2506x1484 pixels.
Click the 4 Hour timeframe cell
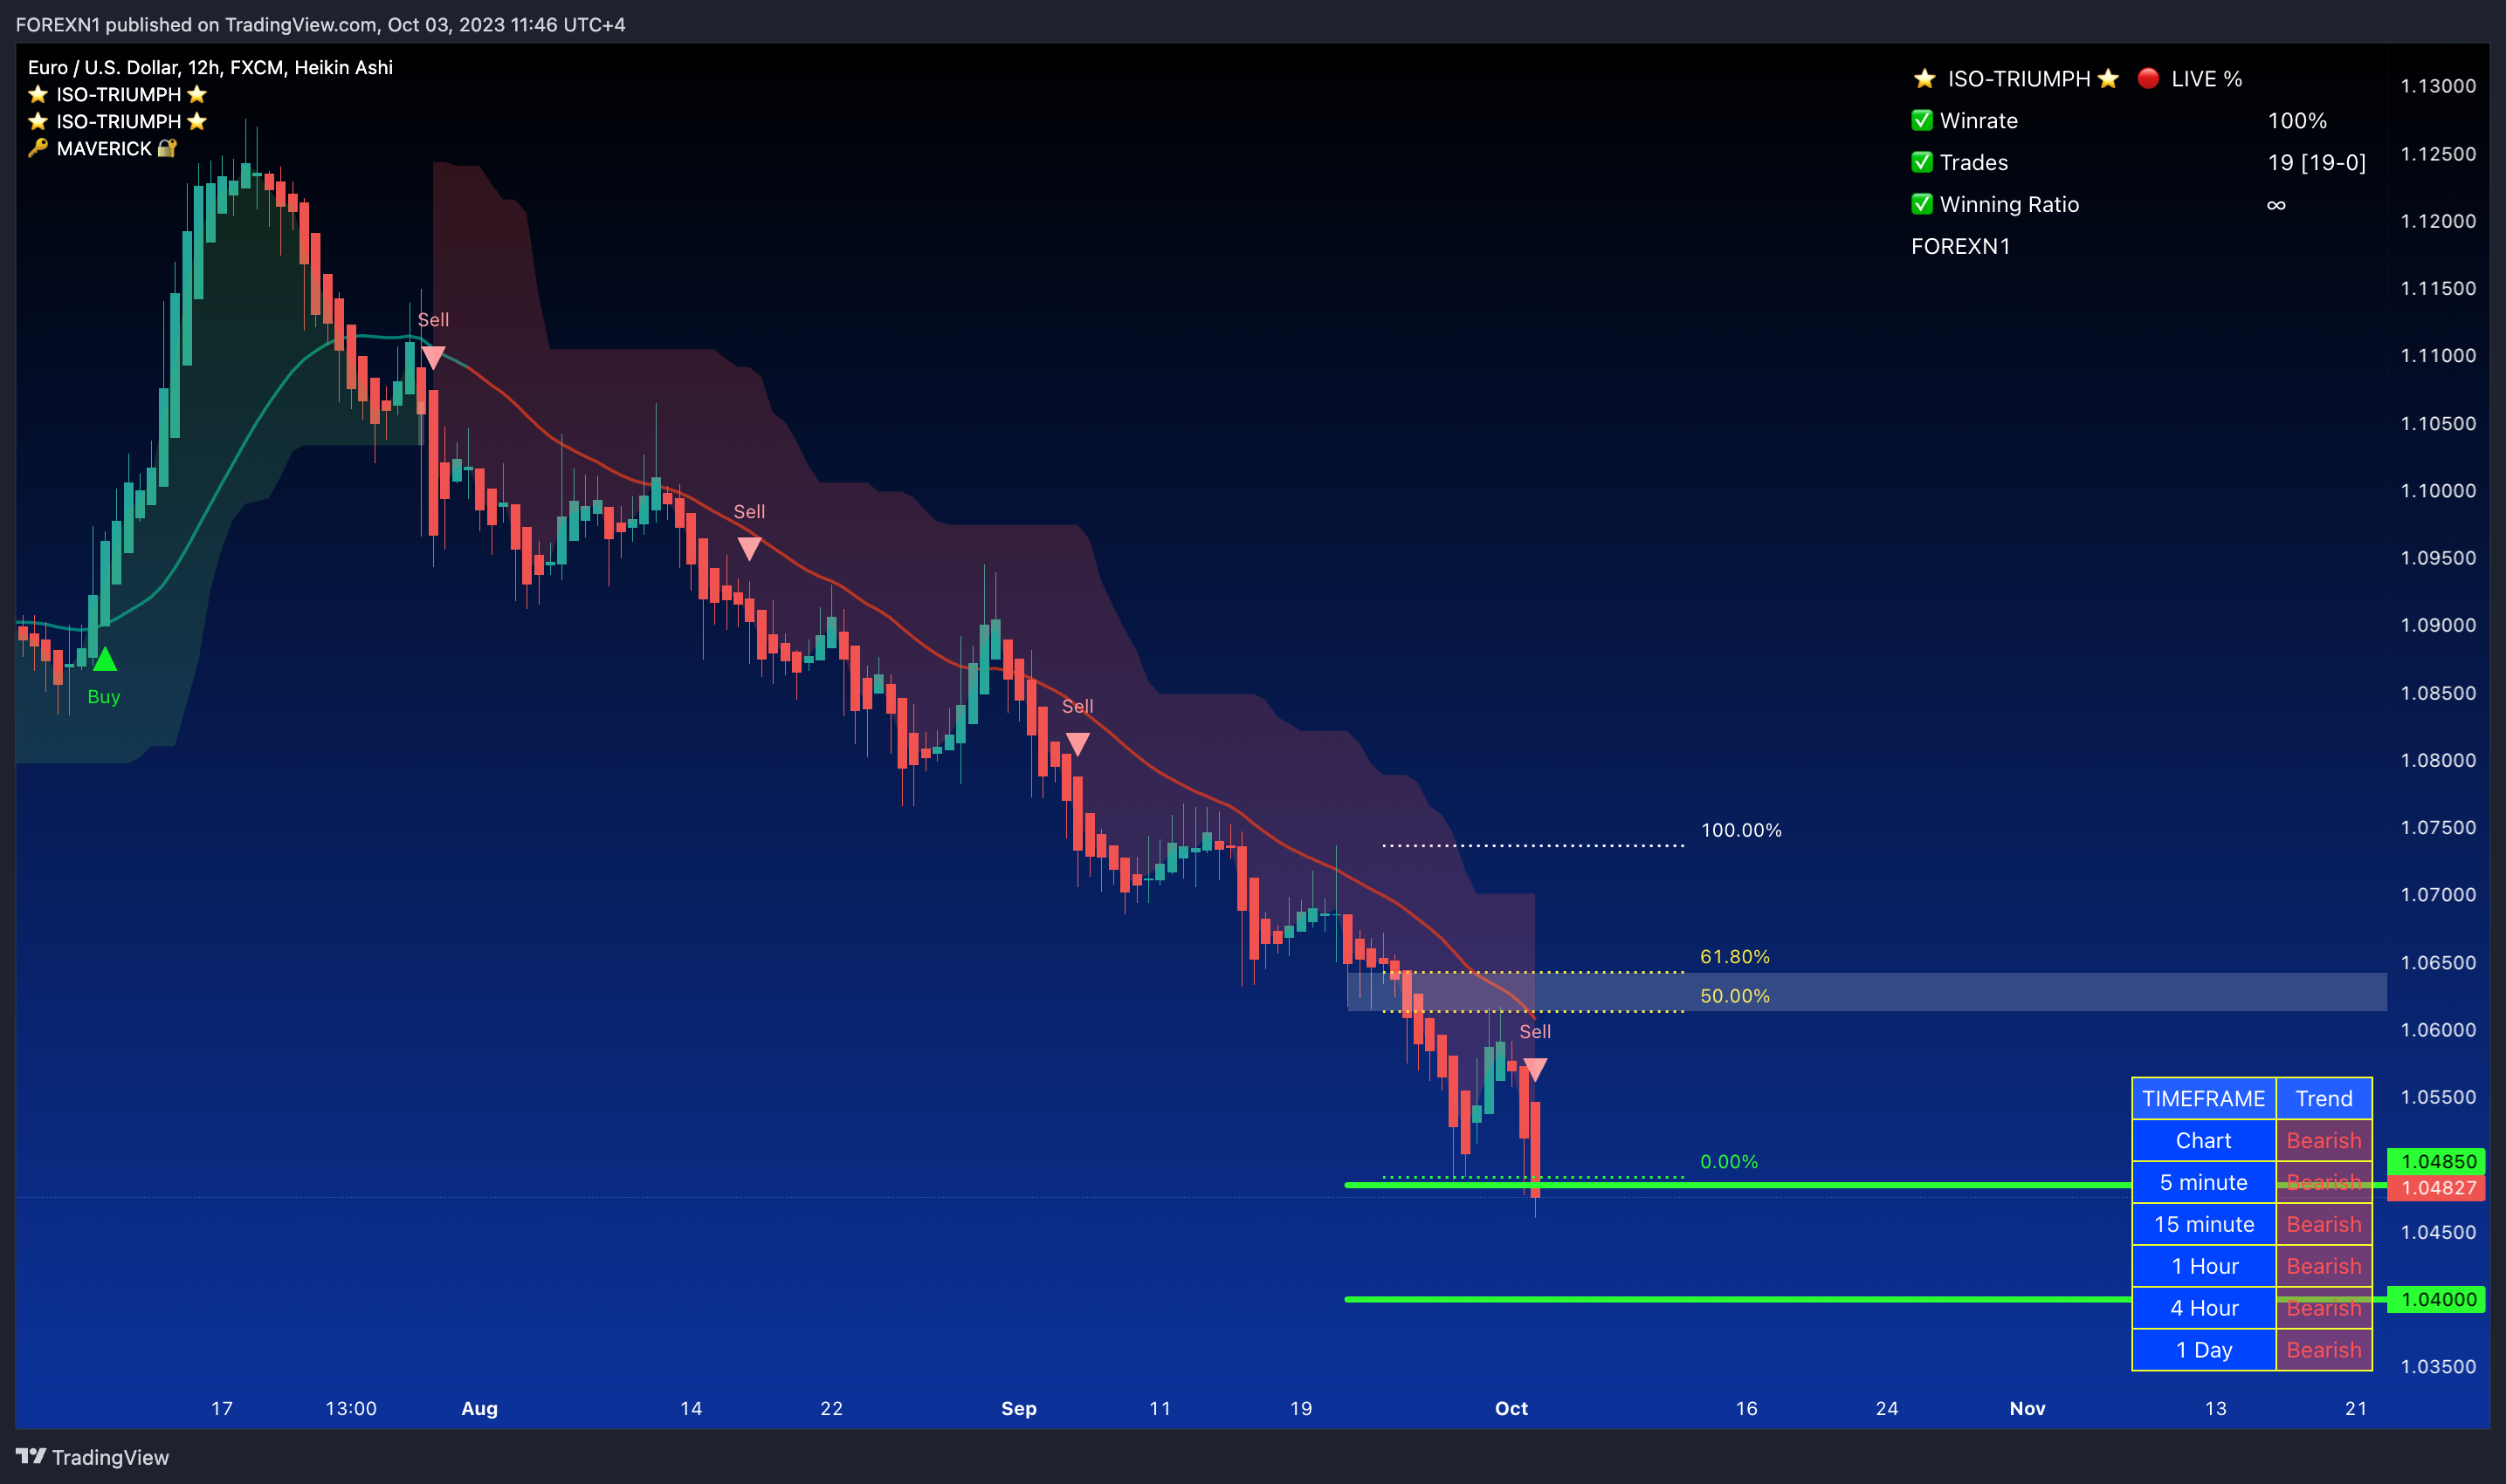2204,1308
